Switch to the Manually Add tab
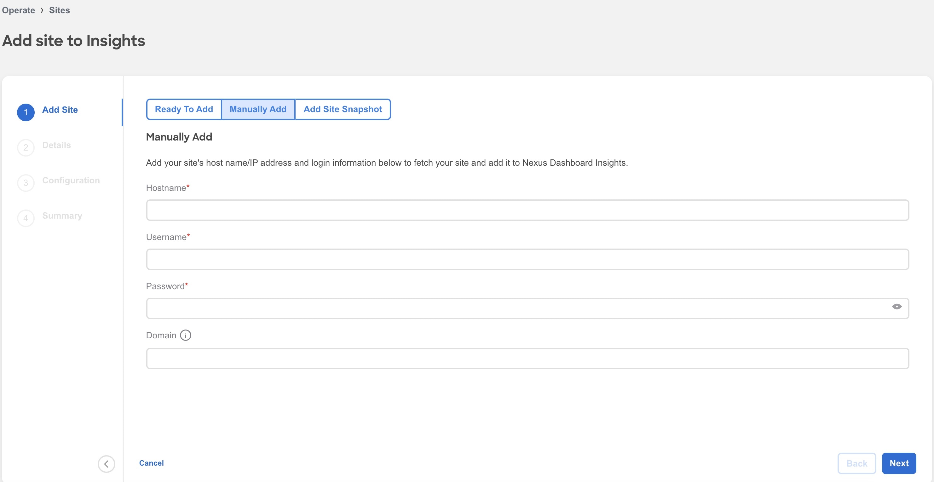 (258, 109)
